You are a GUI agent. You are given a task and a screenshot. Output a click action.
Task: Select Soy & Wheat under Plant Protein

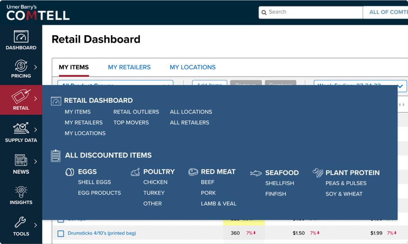point(344,194)
